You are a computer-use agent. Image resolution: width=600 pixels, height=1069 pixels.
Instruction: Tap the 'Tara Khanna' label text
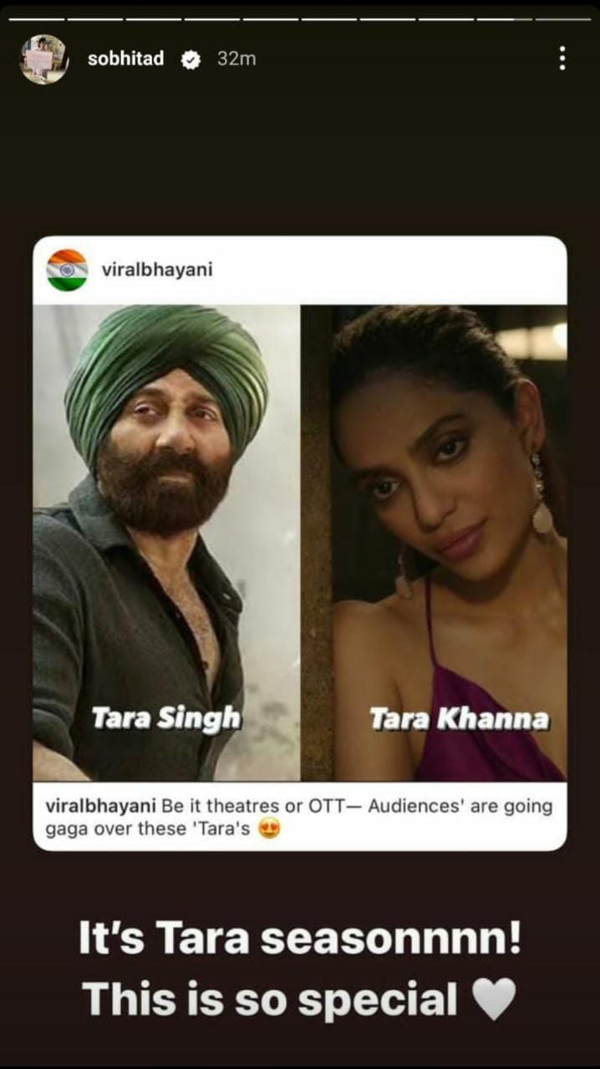pos(459,717)
